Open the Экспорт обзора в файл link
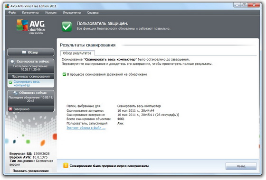 [86, 128]
